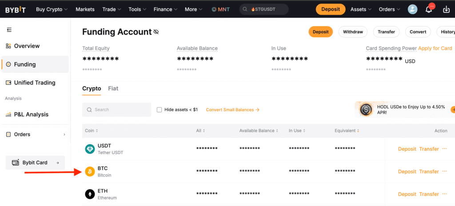
Task: Click the Orders sidebar icon
Action: coord(8,135)
